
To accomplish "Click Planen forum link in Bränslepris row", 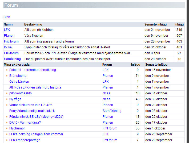I will [108, 76].
